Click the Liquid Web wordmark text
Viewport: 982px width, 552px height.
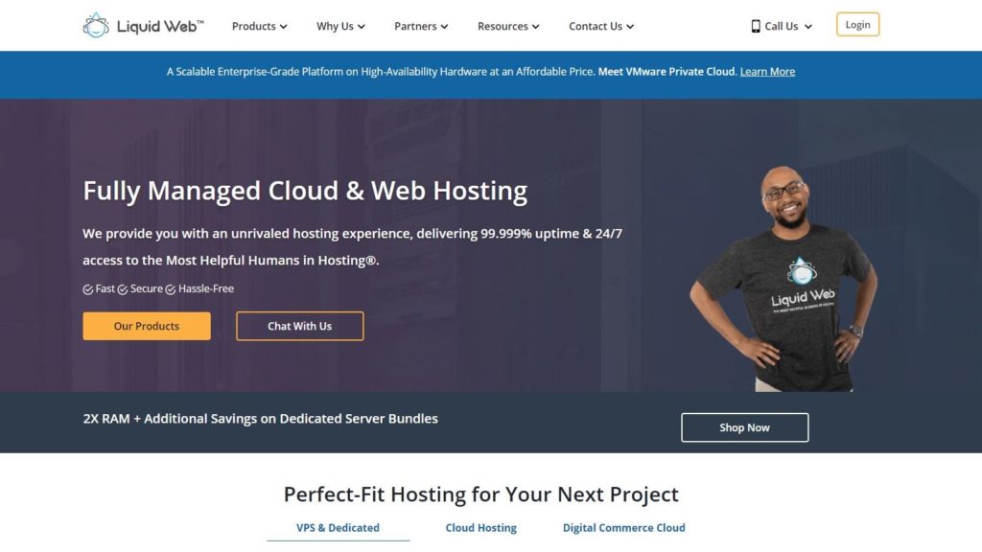pyautogui.click(x=160, y=26)
